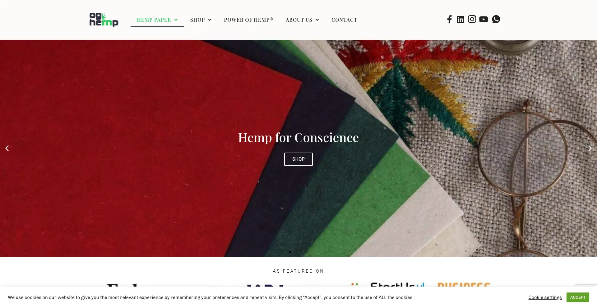The width and height of the screenshot is (597, 308).
Task: Expand the Hemp Paper dropdown chevron
Action: [176, 20]
